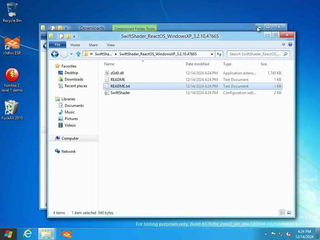Click the Forward arrow in Explorer
The image size is (320, 240).
64,54
